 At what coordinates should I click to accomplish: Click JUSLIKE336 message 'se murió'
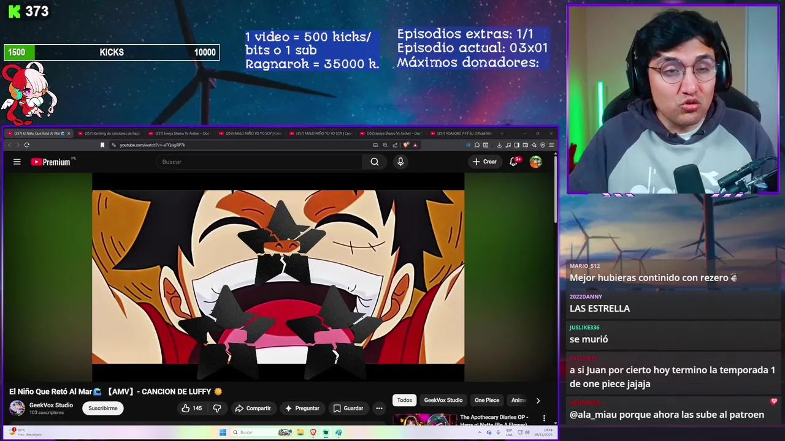(589, 339)
